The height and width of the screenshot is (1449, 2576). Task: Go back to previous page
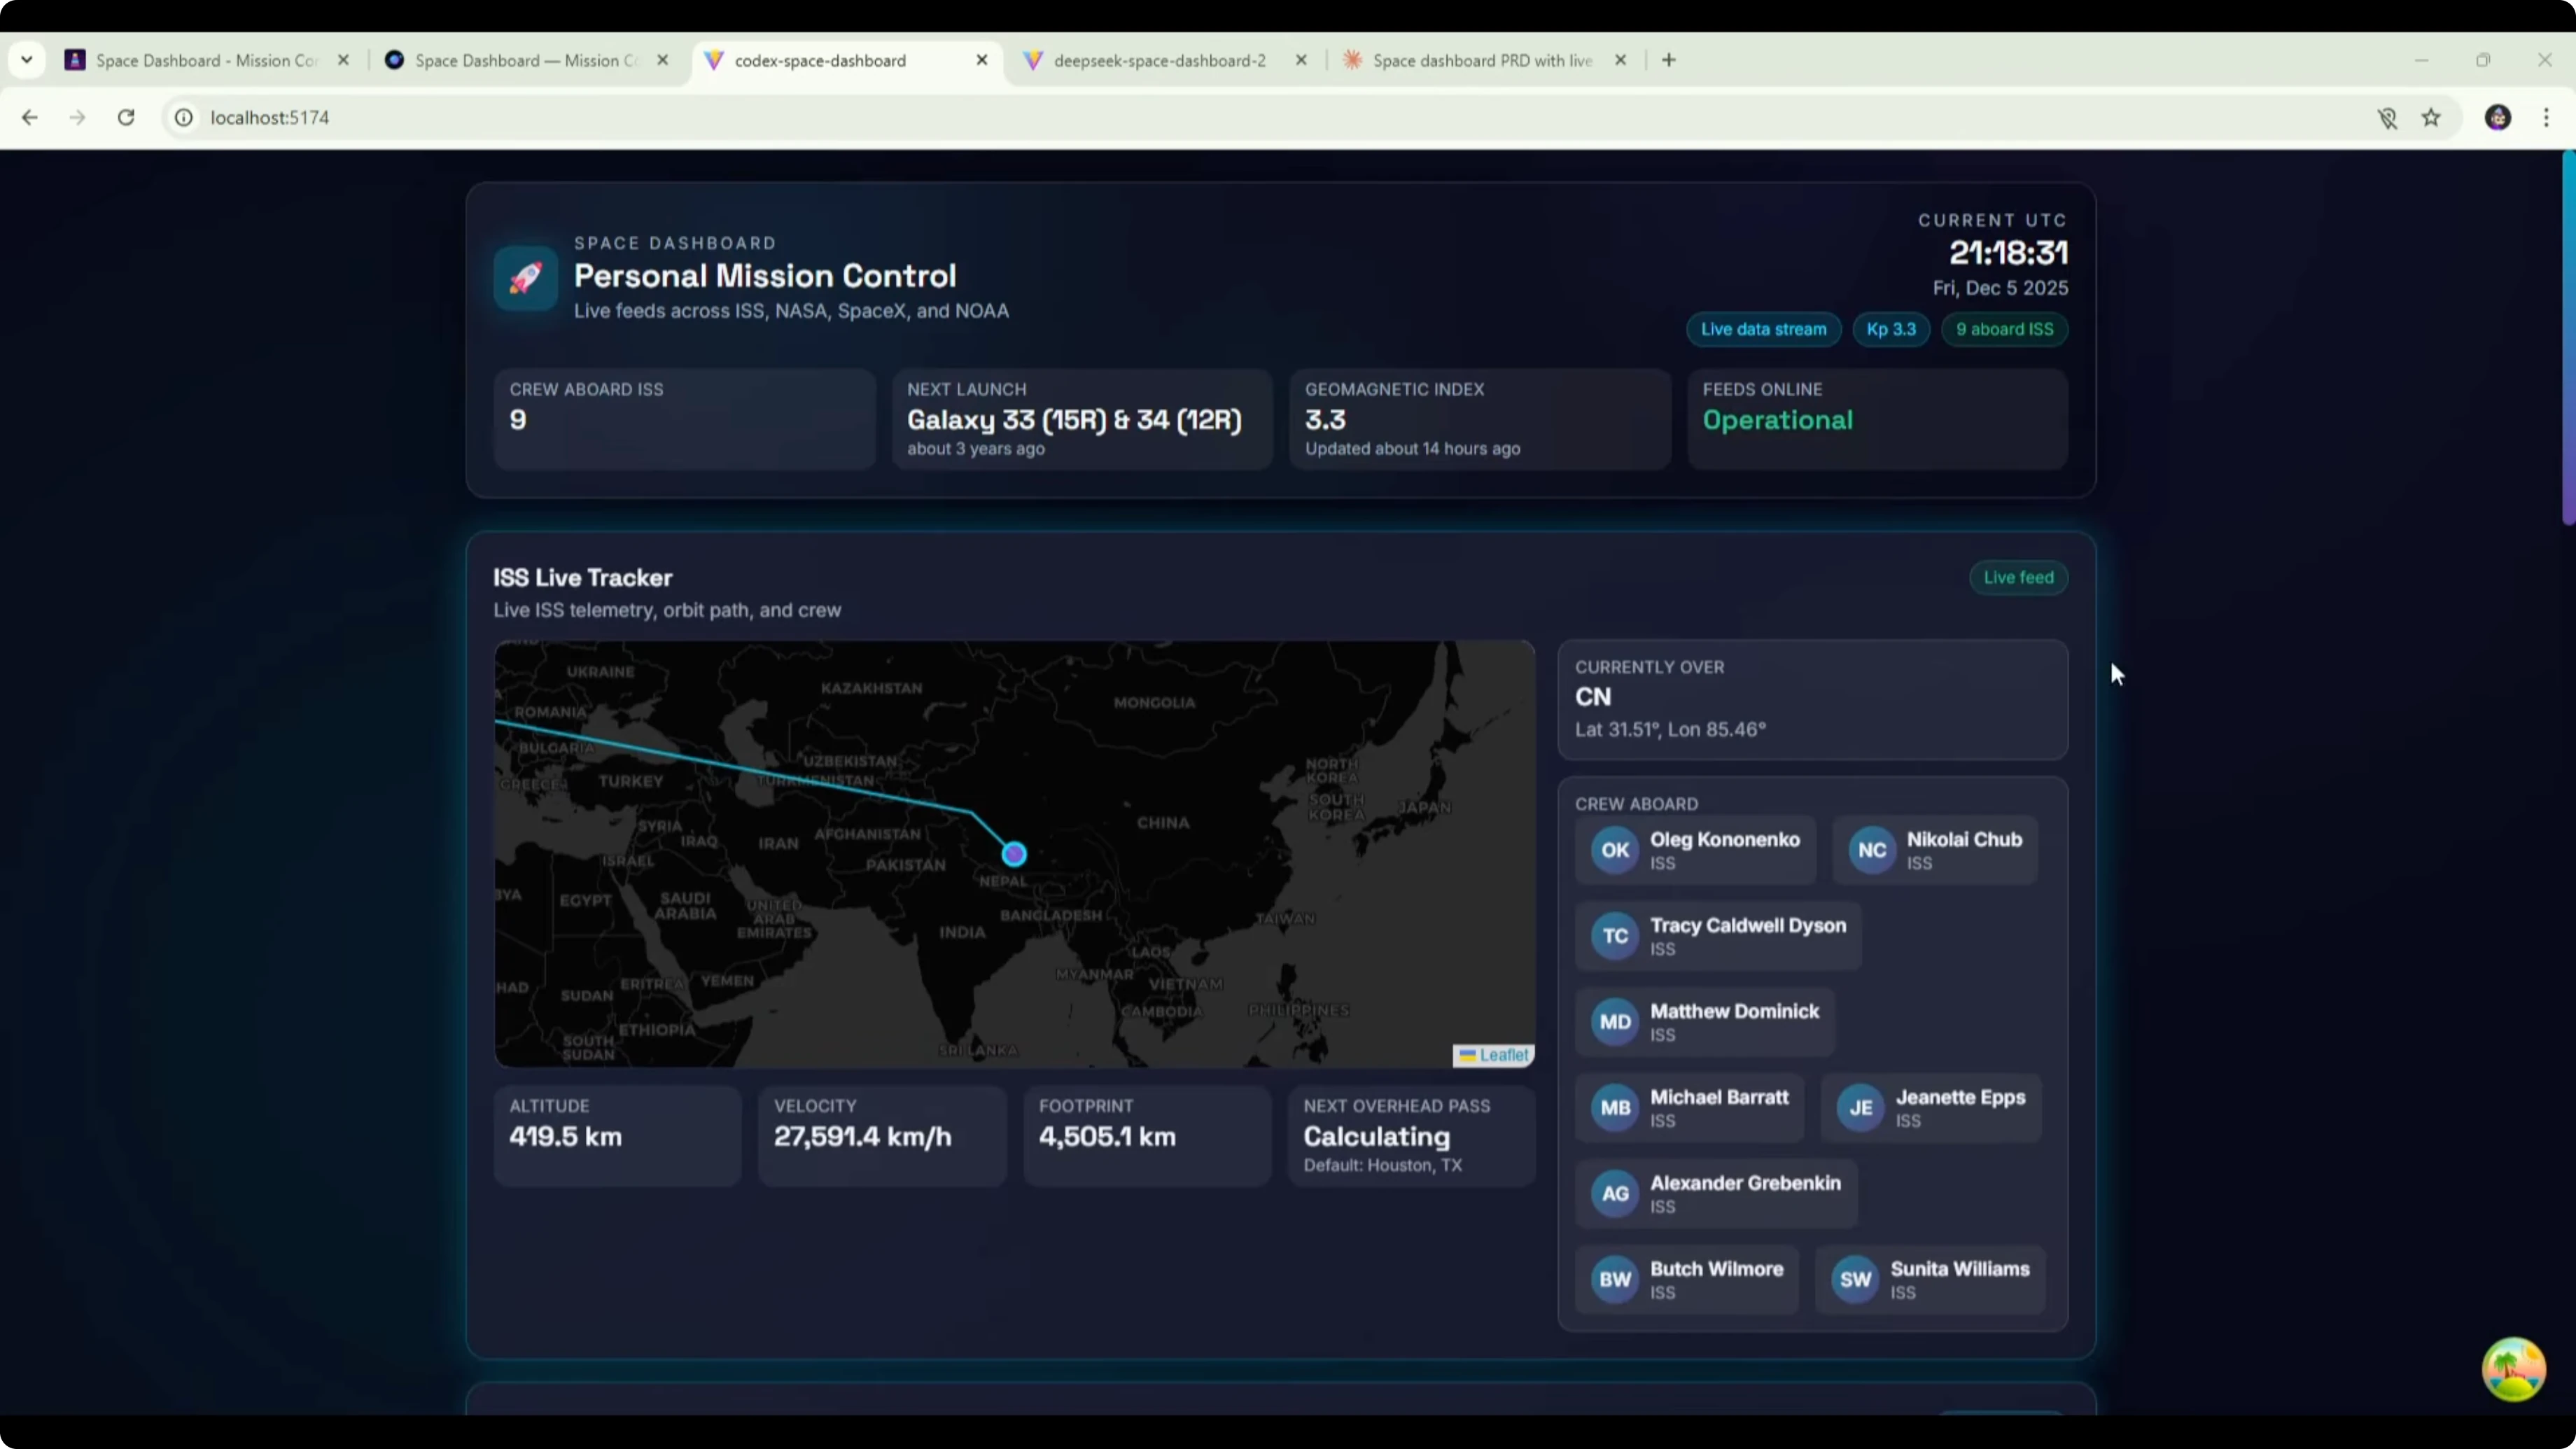pos(30,117)
